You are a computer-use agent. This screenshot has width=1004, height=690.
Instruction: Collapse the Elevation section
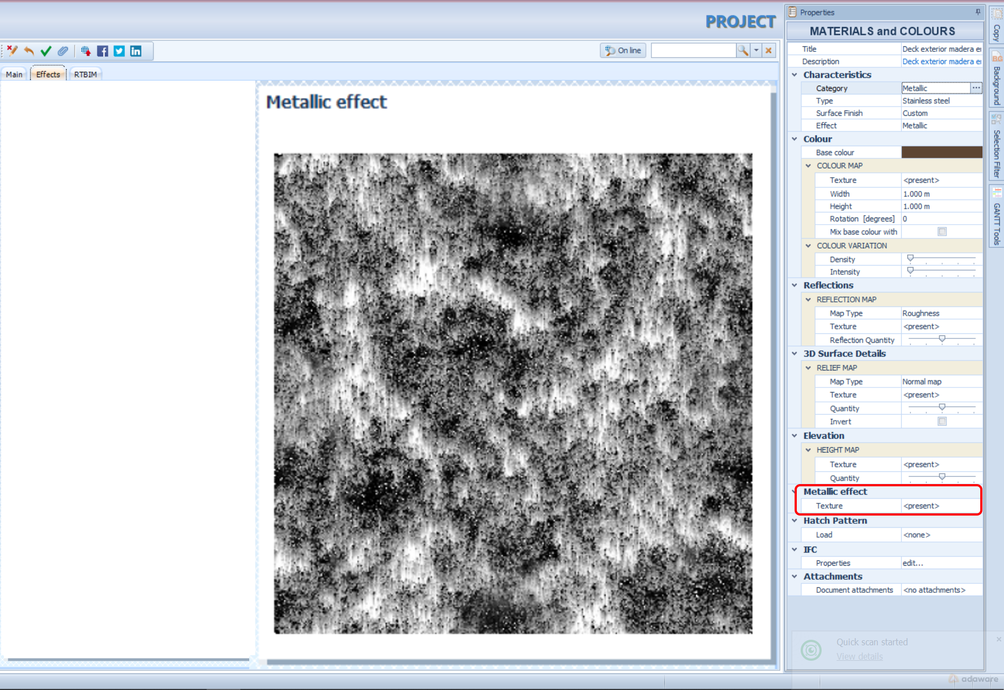[x=795, y=436]
